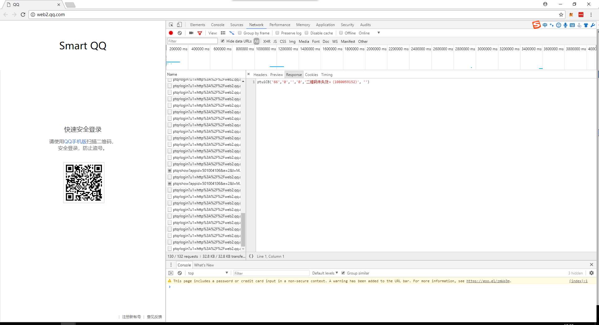The height and width of the screenshot is (325, 599).
Task: Bookmark this page with the star
Action: pos(561,15)
